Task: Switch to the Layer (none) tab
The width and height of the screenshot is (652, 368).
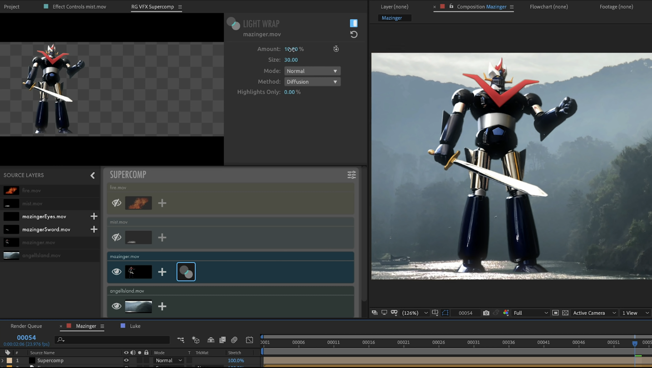Action: click(395, 7)
